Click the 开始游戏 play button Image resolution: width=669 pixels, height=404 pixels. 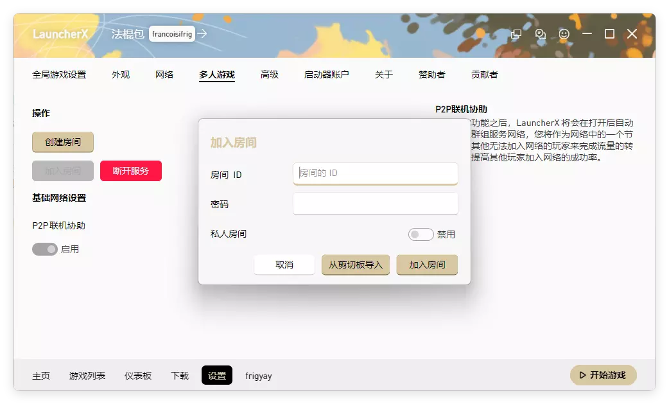(x=603, y=375)
